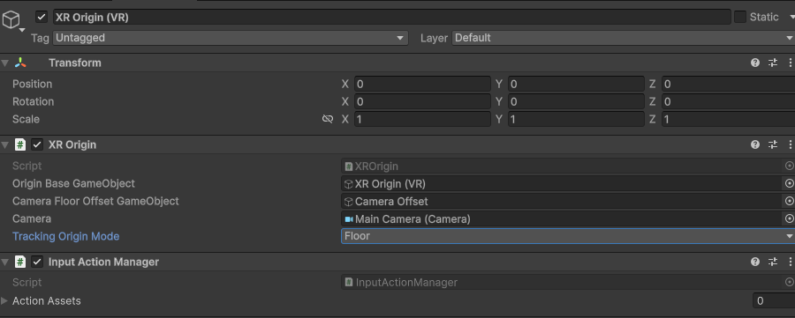The width and height of the screenshot is (795, 318).
Task: Open Transform component more options menu
Action: tap(790, 63)
